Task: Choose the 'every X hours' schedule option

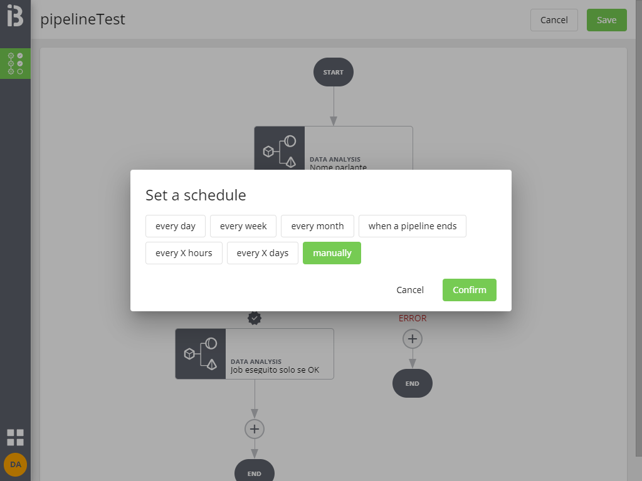Action: 184,253
